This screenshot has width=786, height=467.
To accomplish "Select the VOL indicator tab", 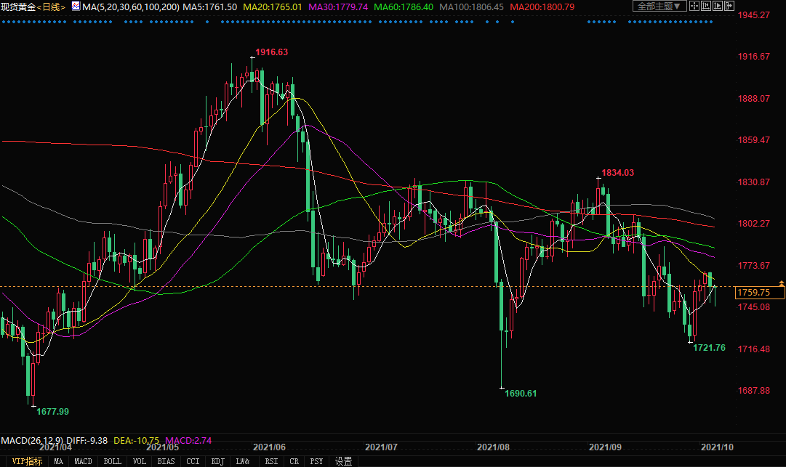I will click(140, 461).
